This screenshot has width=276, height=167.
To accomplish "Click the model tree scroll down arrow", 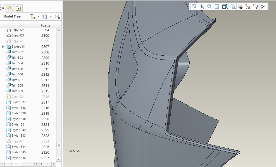I will coord(59,159).
